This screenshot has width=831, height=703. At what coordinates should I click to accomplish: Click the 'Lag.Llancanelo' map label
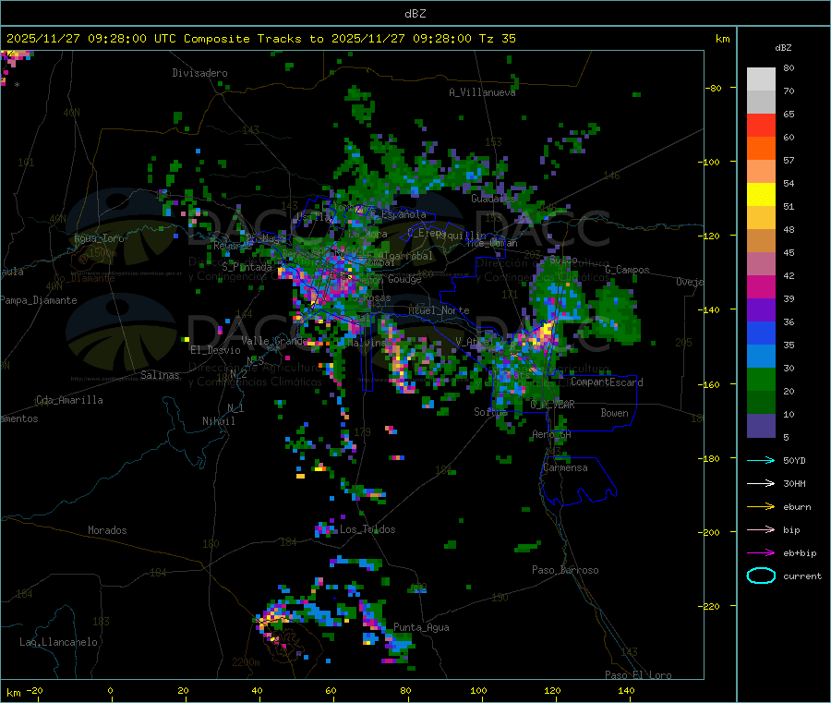(58, 642)
